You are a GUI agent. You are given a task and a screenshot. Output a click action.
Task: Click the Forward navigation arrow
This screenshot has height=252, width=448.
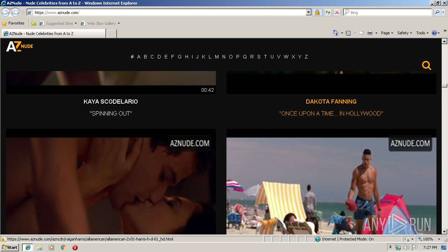pos(15,13)
